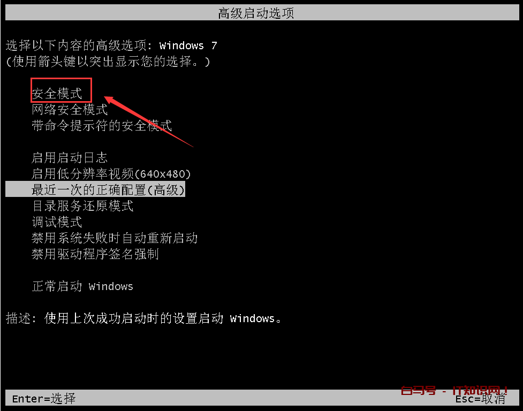
Task: Click the 描述 description text line
Action: point(143,318)
